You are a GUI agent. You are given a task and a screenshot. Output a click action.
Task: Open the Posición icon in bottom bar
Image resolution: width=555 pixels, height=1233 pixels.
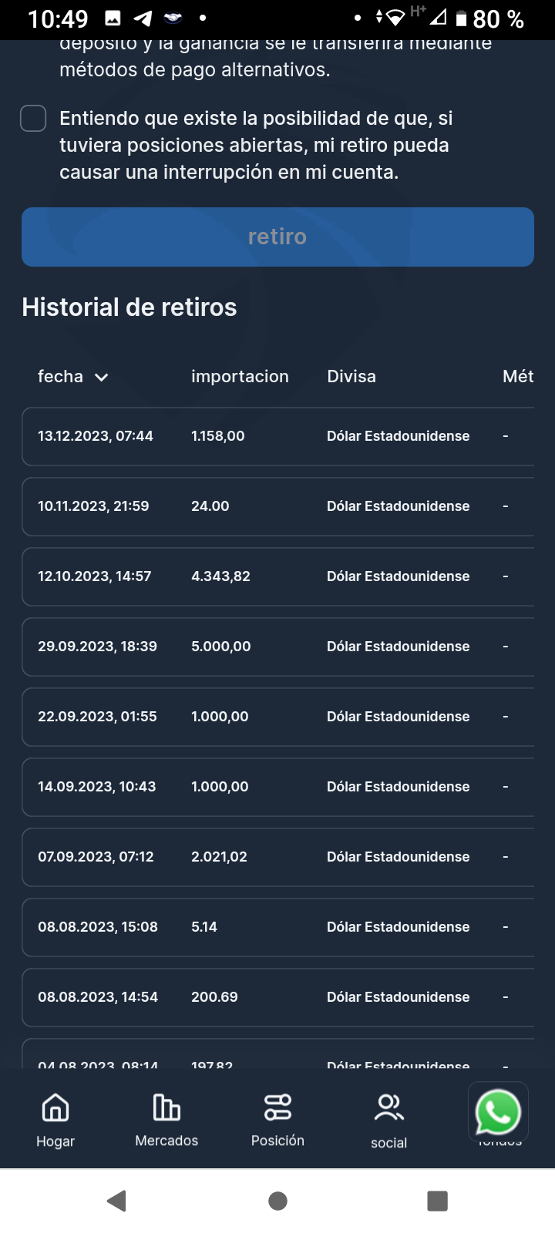point(277,1107)
